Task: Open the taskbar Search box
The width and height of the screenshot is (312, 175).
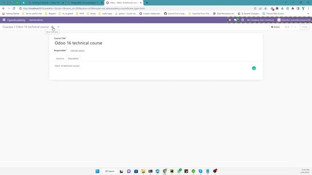Action: pos(110,171)
